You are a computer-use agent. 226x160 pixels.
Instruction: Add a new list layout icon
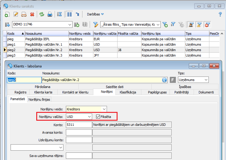click(x=77, y=25)
